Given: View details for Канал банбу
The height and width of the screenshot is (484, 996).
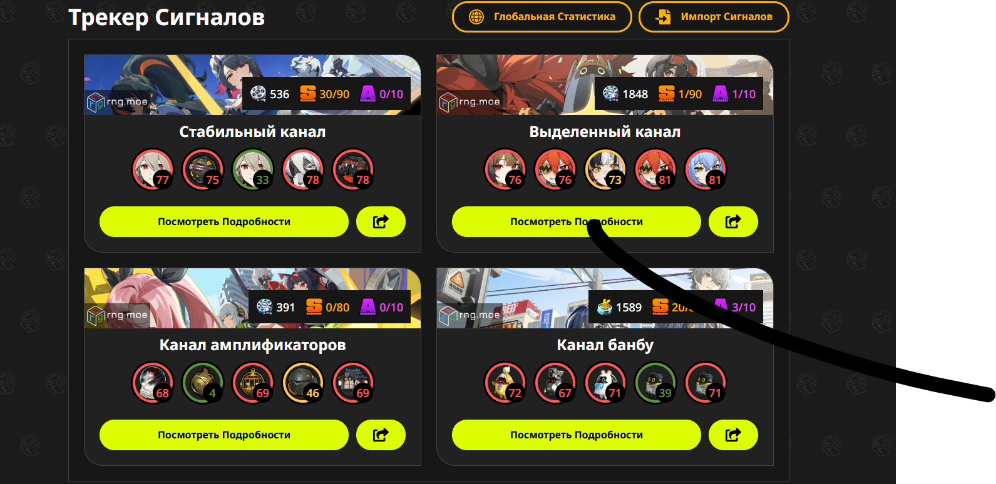Looking at the screenshot, I should coord(577,435).
